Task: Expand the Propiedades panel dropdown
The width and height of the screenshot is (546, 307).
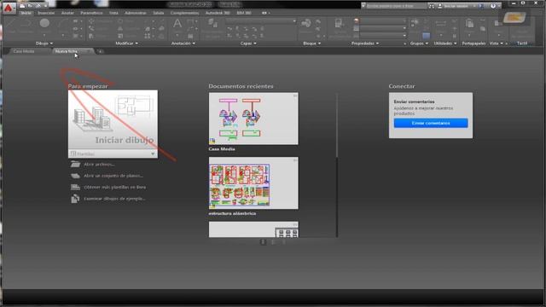Action: tap(365, 43)
